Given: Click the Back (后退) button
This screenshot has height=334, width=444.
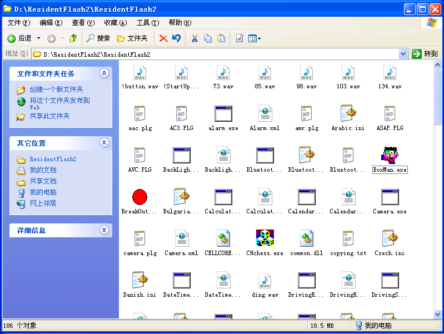Looking at the screenshot, I should [19, 38].
